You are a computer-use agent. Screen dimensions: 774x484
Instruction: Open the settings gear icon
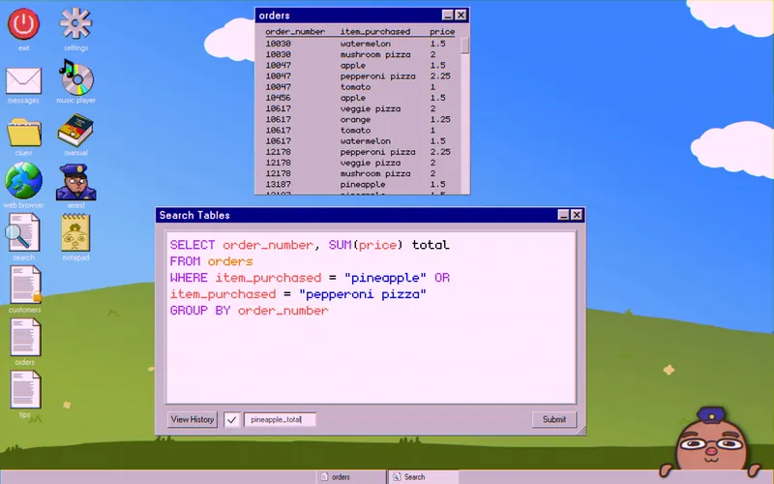tap(75, 23)
